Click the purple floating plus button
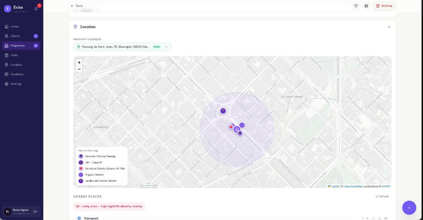This screenshot has height=220, width=423. point(409,208)
